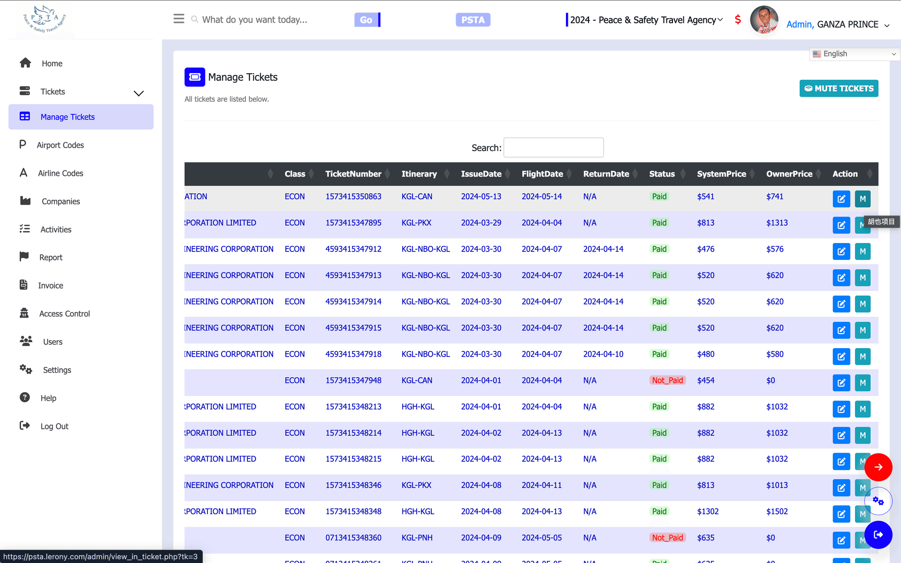Image resolution: width=901 pixels, height=563 pixels.
Task: Click the table Search input field
Action: point(553,147)
